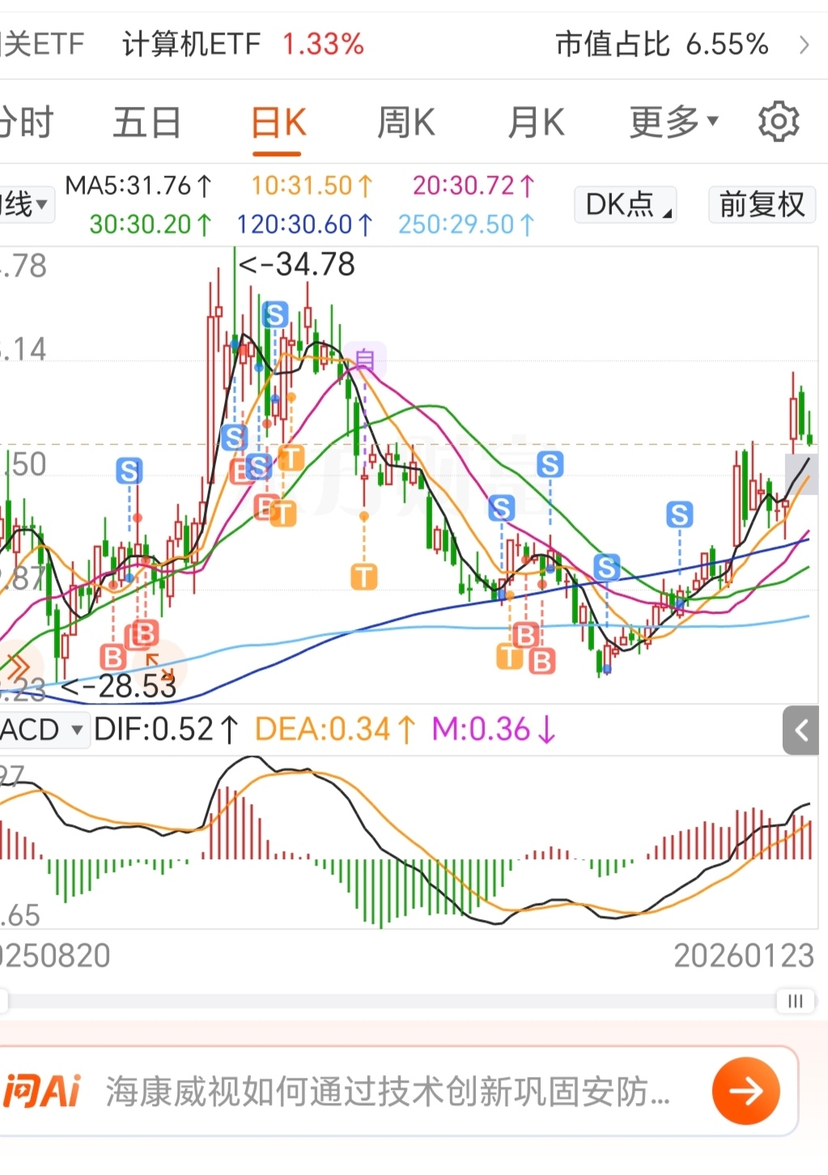Tap the <-28.53 low price label

point(118,687)
